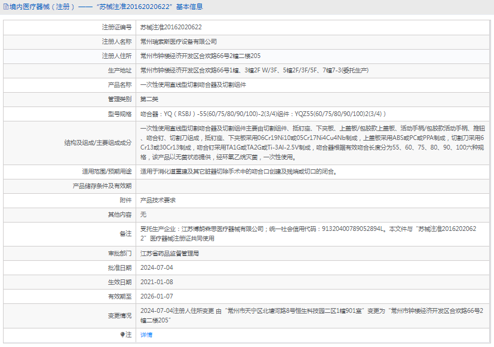This screenshot has height=347, width=494.
Task: Select effective date 2021-01-08
Action: coord(157,282)
